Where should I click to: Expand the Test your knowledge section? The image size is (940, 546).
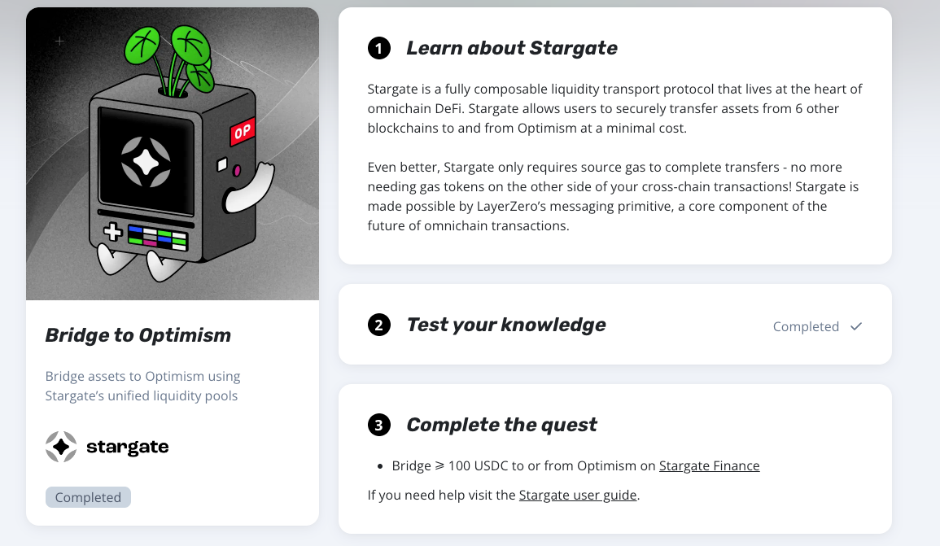(x=615, y=324)
